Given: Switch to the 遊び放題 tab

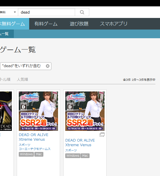Looking at the screenshot, I should pyautogui.click(x=79, y=24).
